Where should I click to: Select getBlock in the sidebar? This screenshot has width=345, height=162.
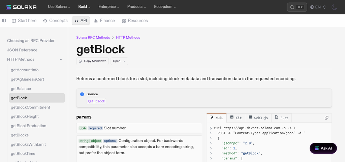click(x=37, y=98)
